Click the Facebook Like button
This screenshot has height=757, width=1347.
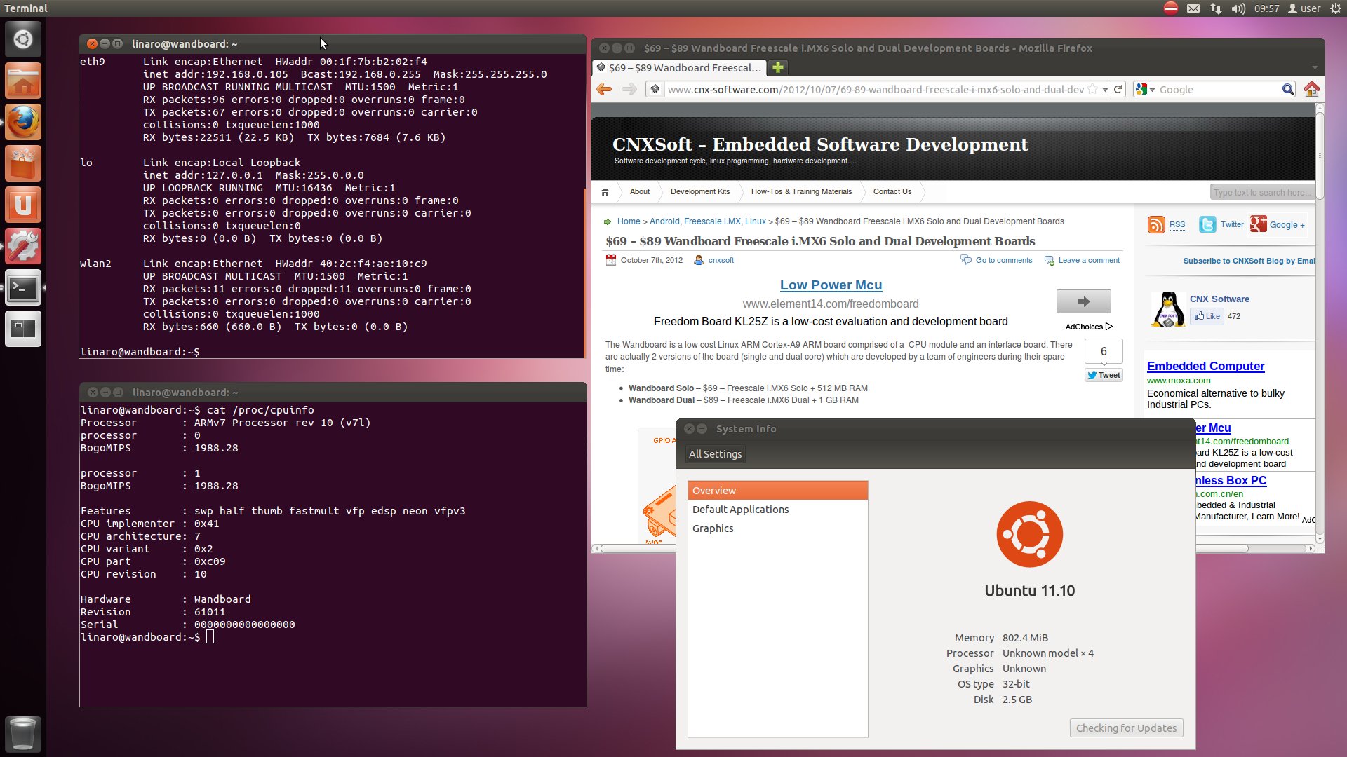[x=1207, y=316]
